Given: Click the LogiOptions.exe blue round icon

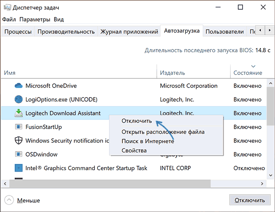Looking at the screenshot, I should 18,99.
